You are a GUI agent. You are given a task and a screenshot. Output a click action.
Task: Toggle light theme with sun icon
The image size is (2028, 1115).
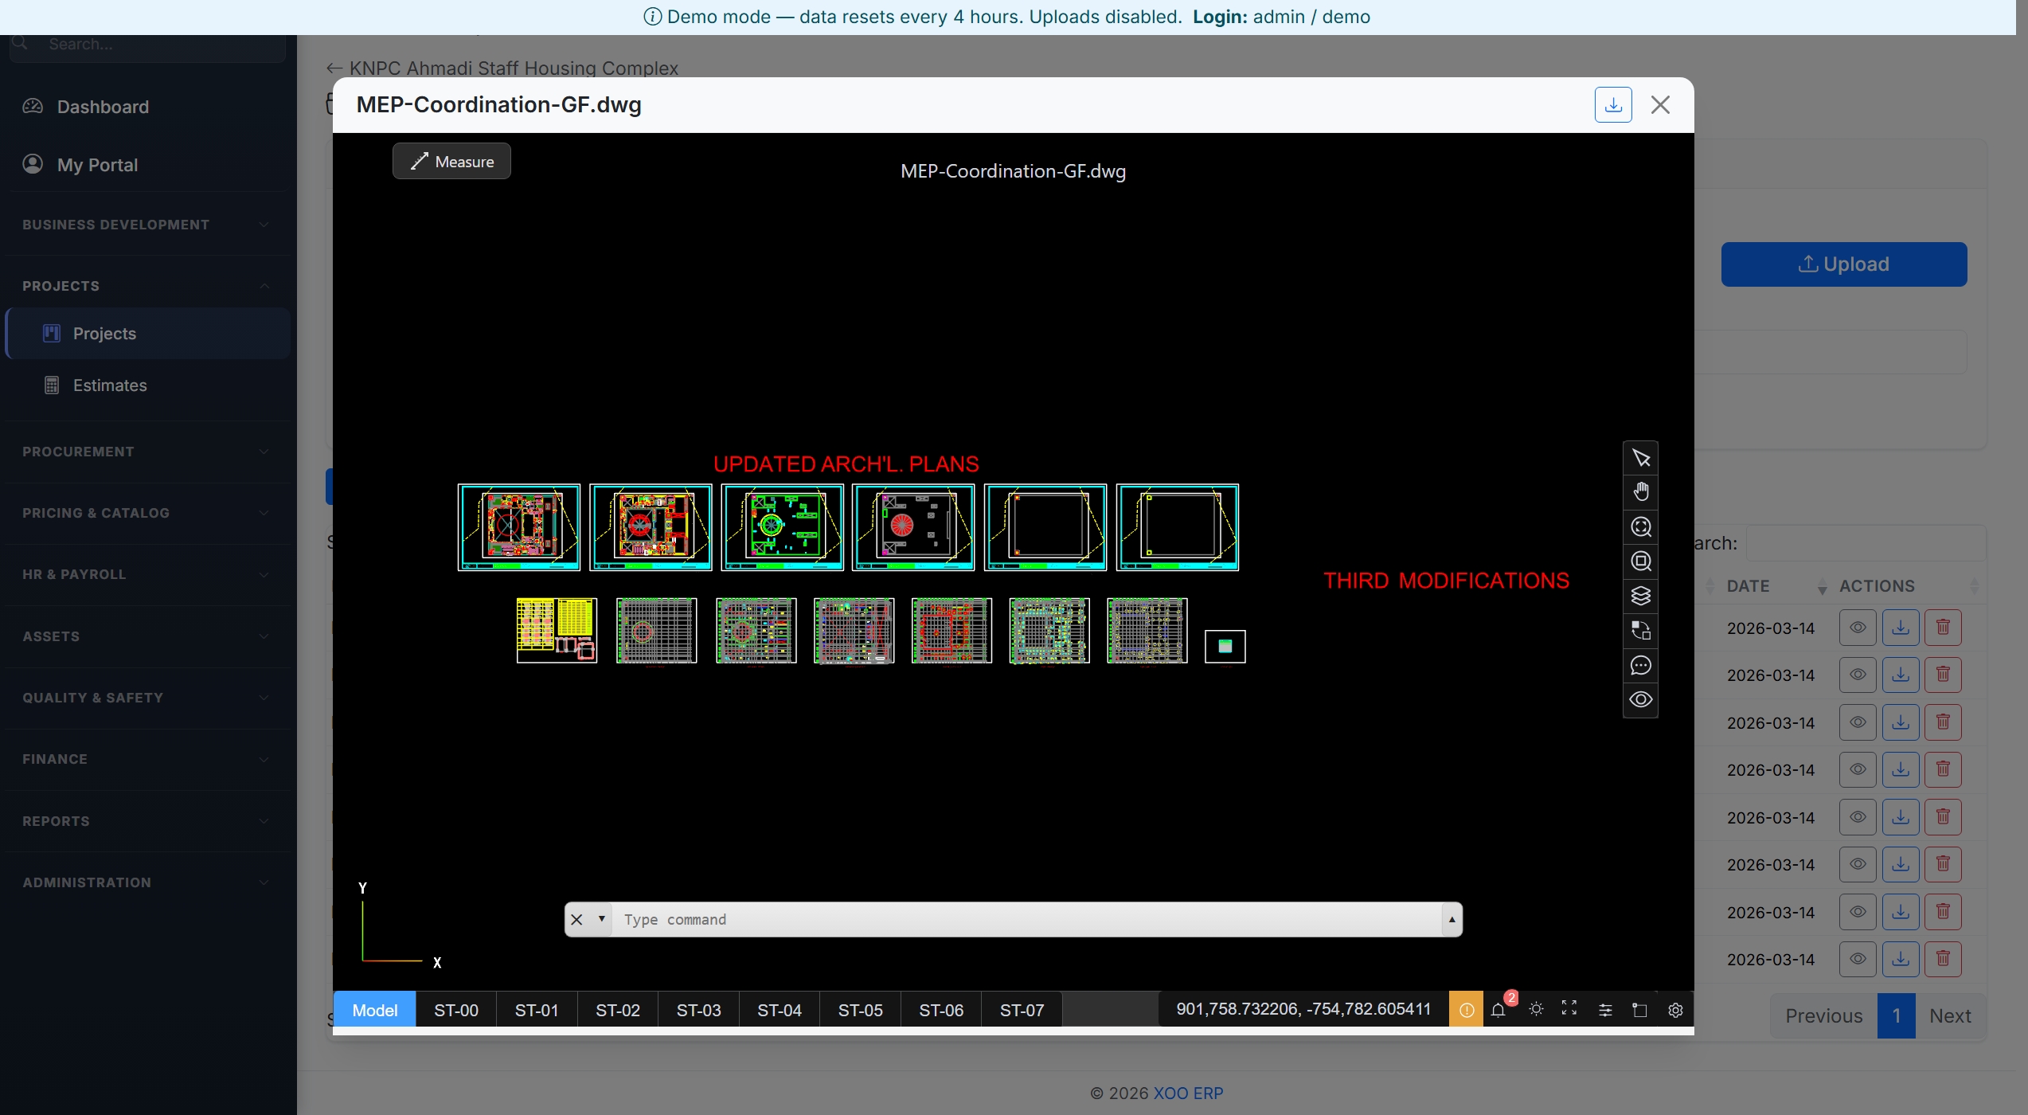point(1537,1008)
